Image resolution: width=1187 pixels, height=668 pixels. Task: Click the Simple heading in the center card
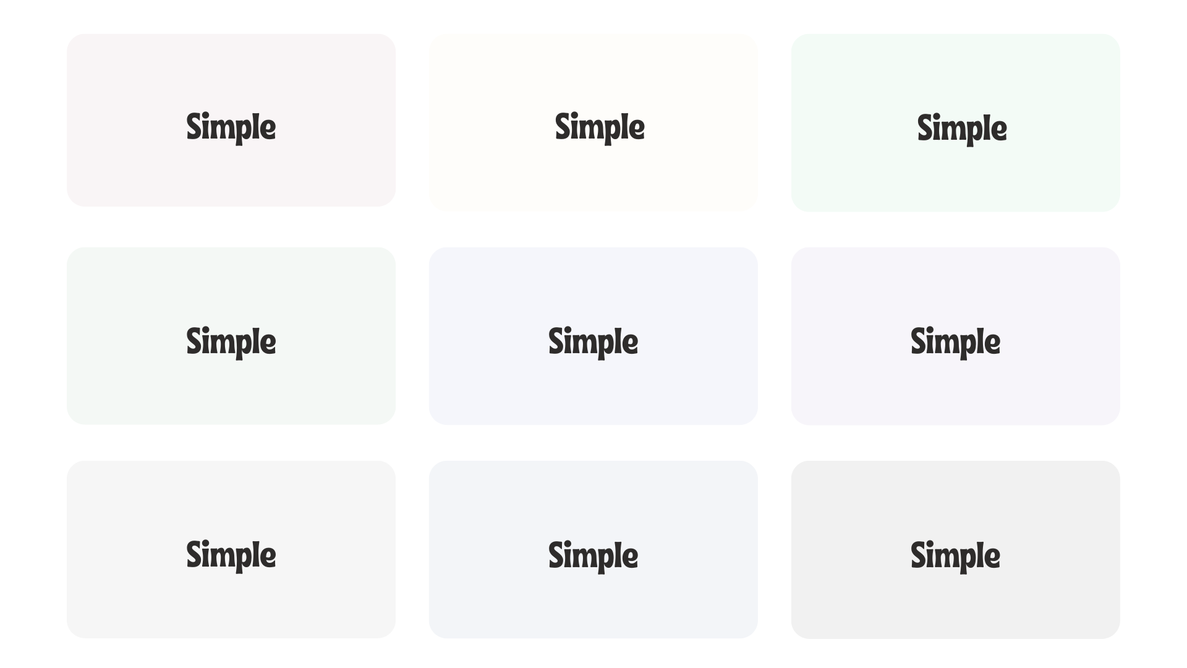pos(593,342)
